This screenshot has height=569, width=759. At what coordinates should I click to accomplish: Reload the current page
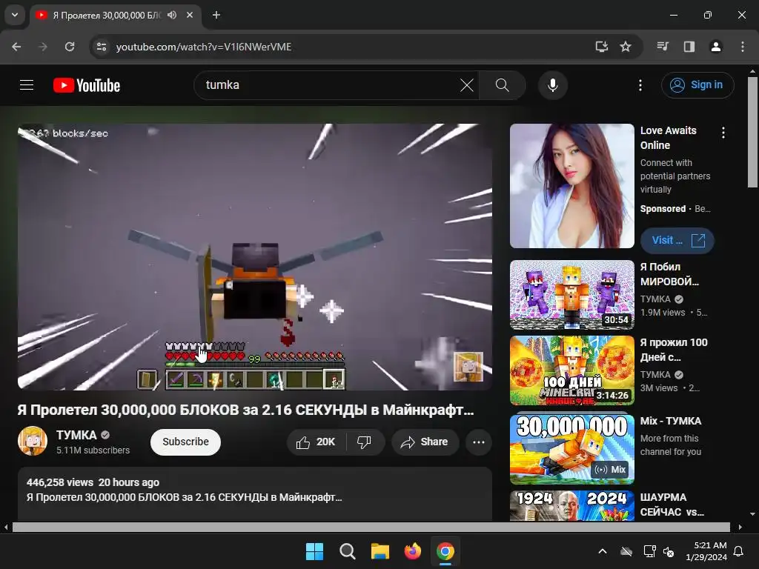pos(70,47)
